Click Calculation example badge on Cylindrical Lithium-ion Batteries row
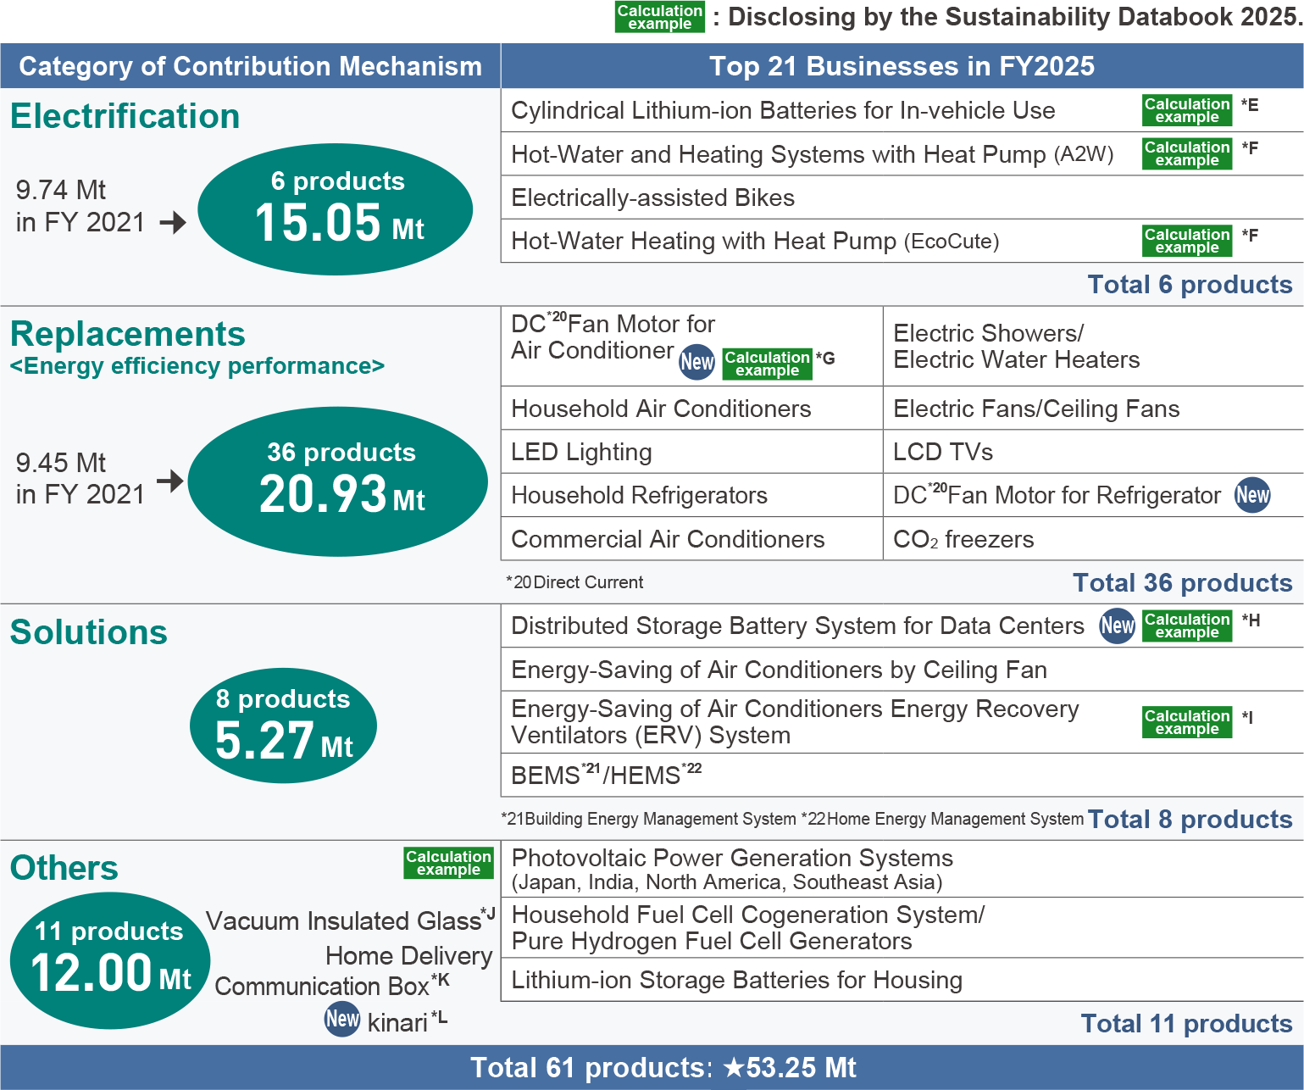 (x=1186, y=110)
